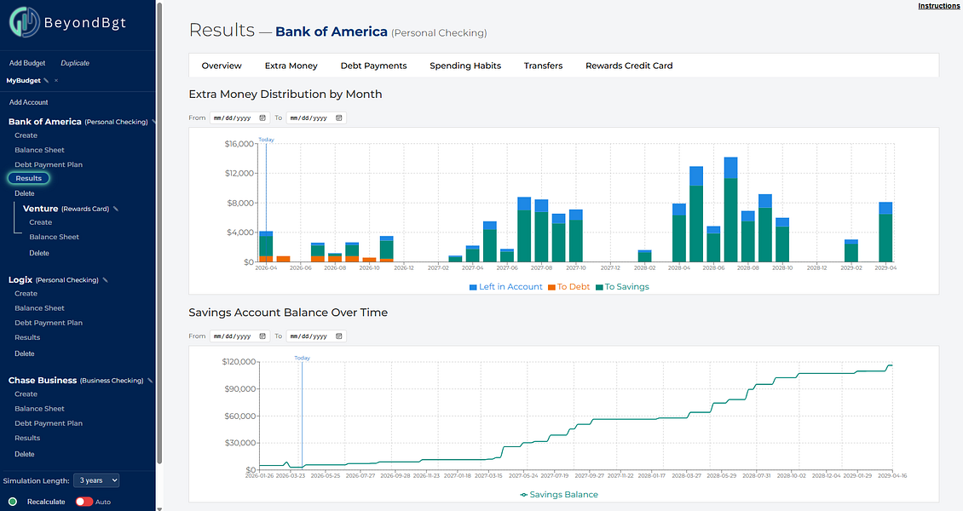The width and height of the screenshot is (963, 511).
Task: Click the BeyondBgt logo icon
Action: click(x=25, y=22)
